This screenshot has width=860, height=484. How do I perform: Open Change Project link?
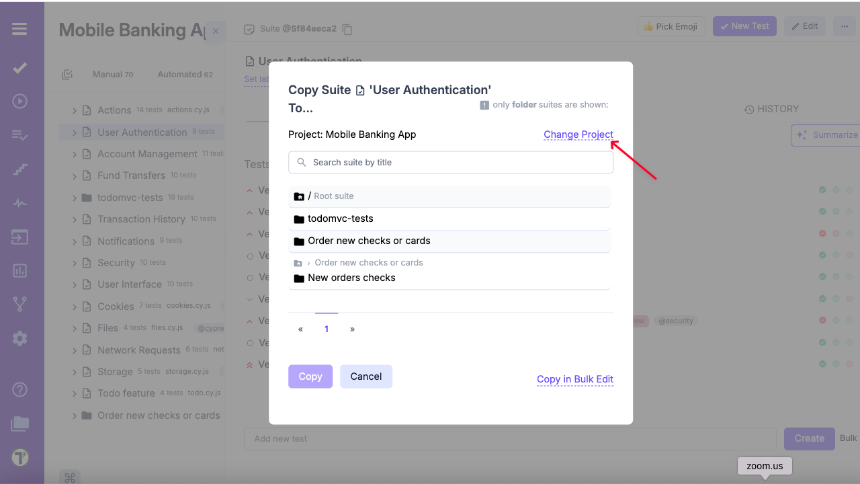[578, 134]
